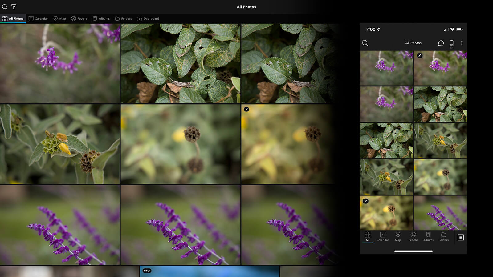Screen dimensions: 493x277
Task: Tap the Calendar tab in mobile bottom bar
Action: (382, 237)
